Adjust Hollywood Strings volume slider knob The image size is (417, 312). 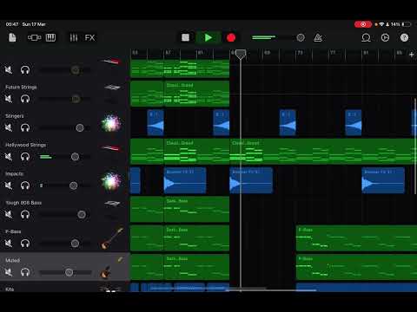tap(75, 157)
